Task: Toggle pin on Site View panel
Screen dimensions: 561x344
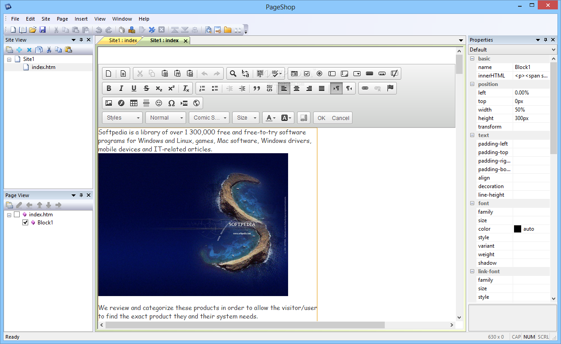Action: tap(81, 40)
